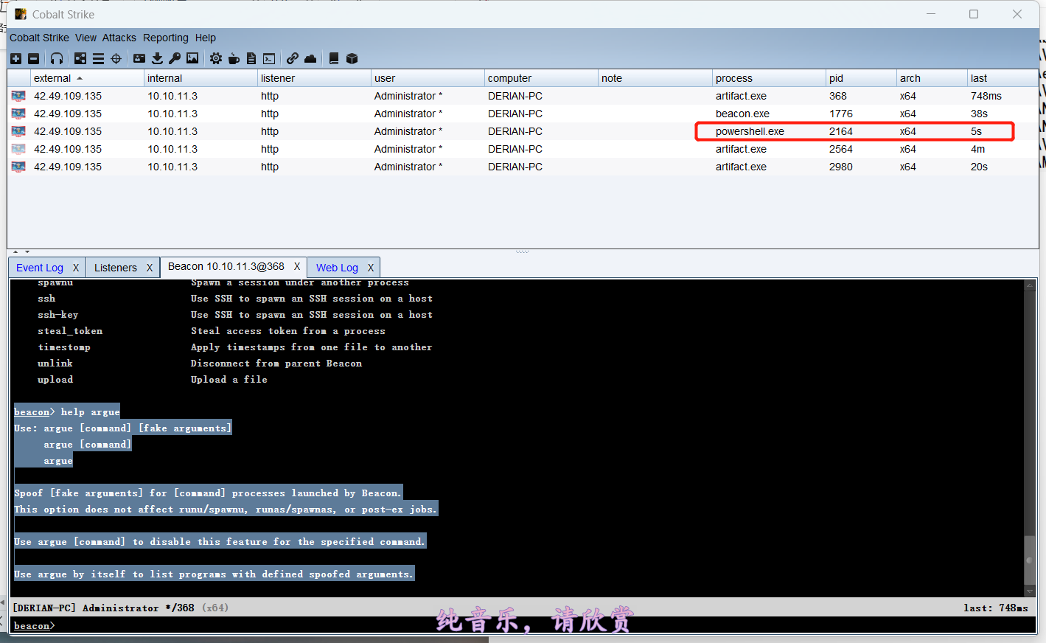Click the cloud Manage Web Server icon

point(310,58)
